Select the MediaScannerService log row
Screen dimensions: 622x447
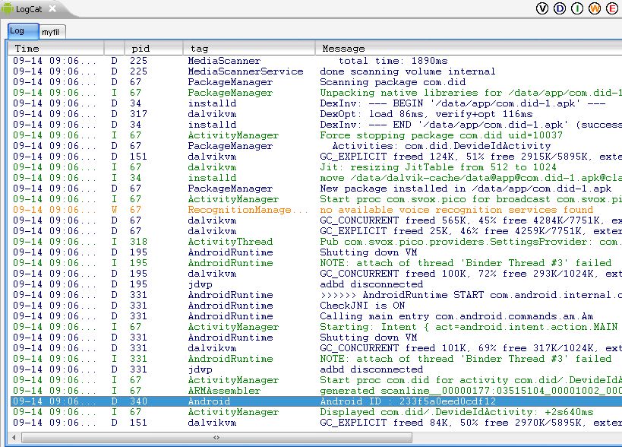click(x=316, y=71)
